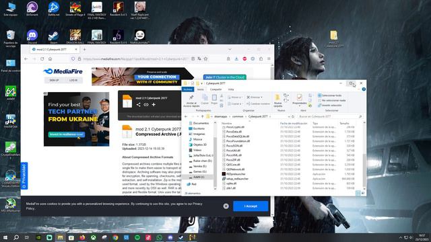Open Firefox downloads panel icon
Image resolution: width=431 pixels, height=242 pixels.
tap(236, 58)
